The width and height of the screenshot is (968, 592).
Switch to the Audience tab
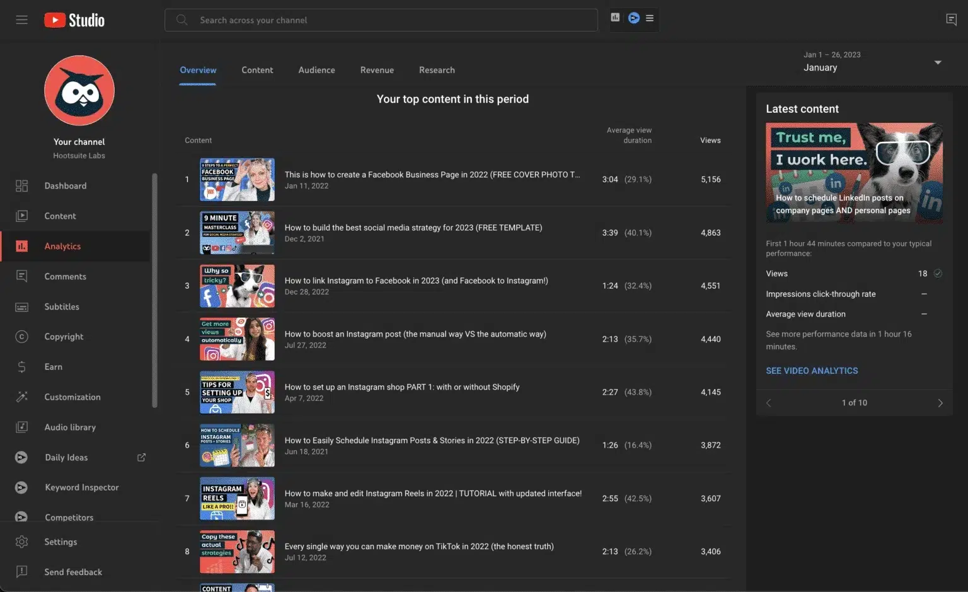(316, 70)
